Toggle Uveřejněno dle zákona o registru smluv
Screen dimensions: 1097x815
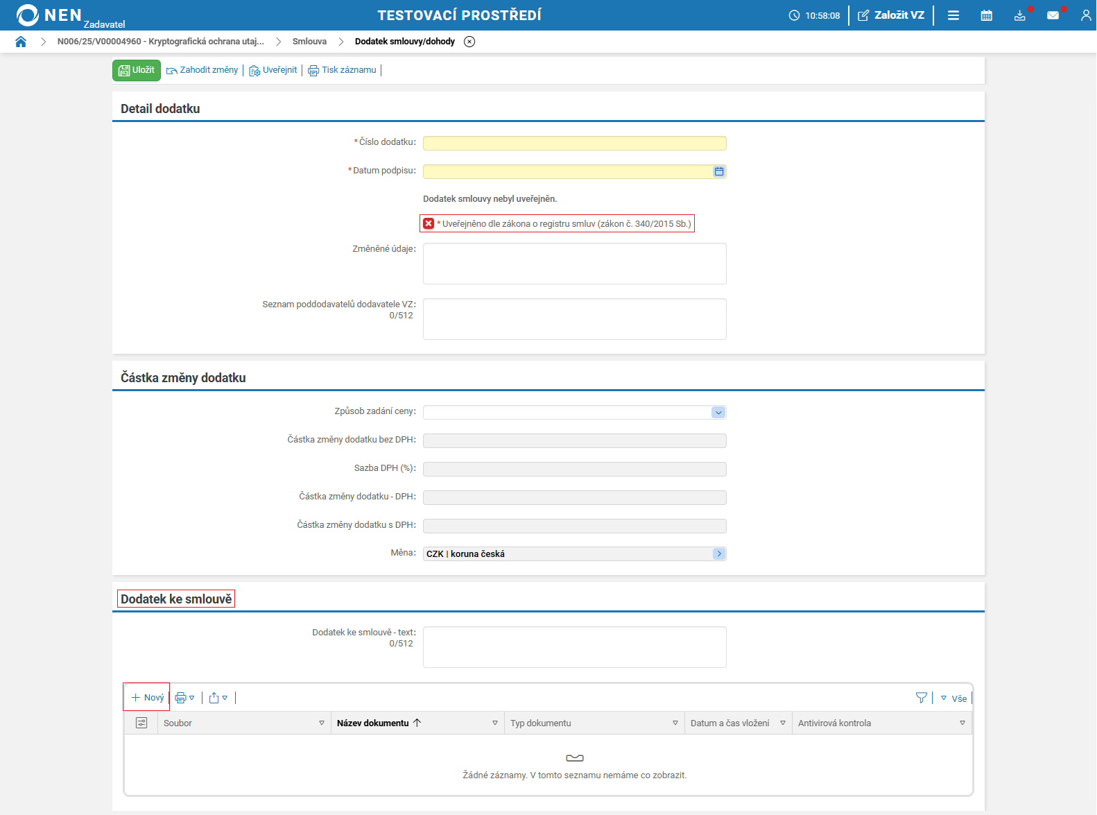tap(429, 223)
